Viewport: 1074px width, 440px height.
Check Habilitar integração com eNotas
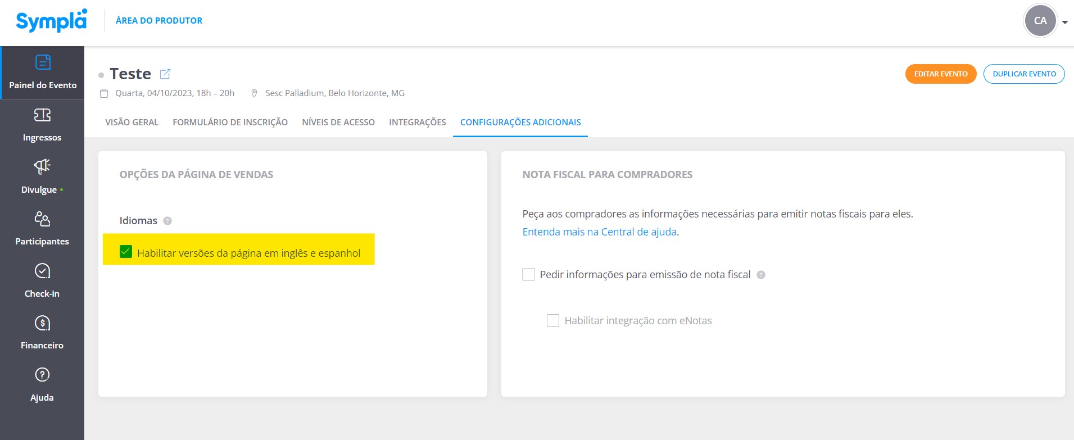553,320
